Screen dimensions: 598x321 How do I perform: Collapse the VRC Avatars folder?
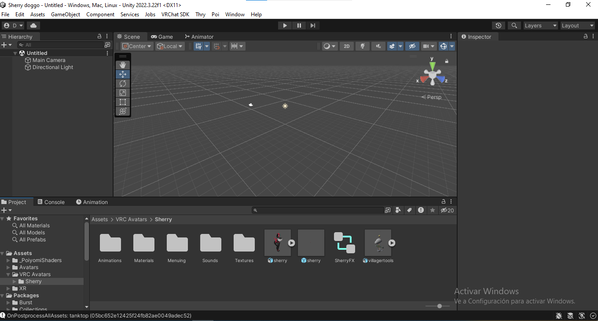tap(8, 274)
